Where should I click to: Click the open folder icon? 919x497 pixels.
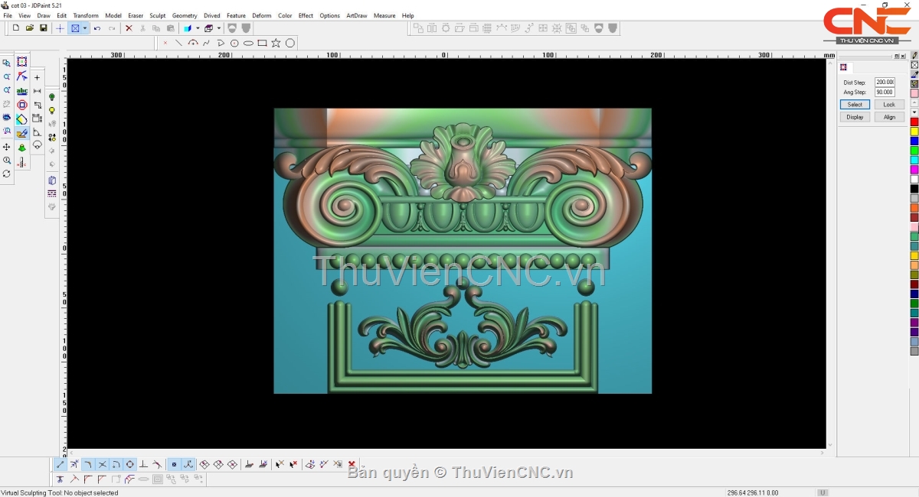pos(30,28)
